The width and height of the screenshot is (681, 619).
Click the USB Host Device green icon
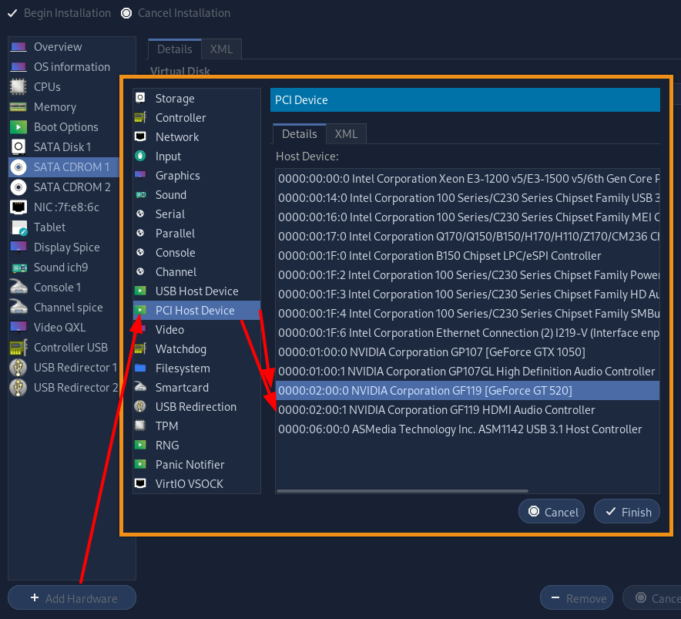point(140,291)
